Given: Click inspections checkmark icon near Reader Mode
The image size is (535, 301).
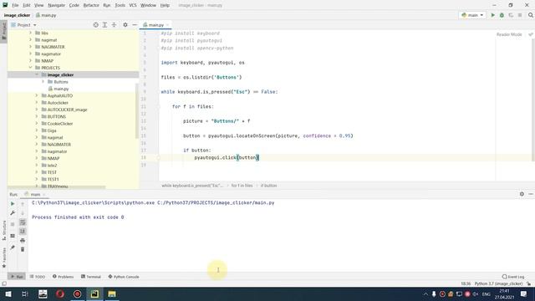Looking at the screenshot, I should 531,34.
